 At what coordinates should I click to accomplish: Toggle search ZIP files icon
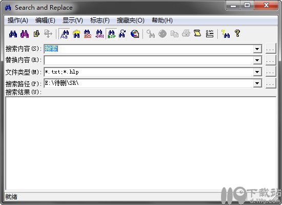(x=111, y=34)
